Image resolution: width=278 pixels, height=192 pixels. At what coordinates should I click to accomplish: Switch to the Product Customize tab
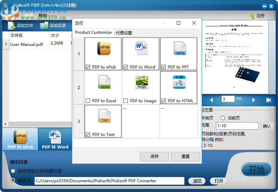point(93,32)
